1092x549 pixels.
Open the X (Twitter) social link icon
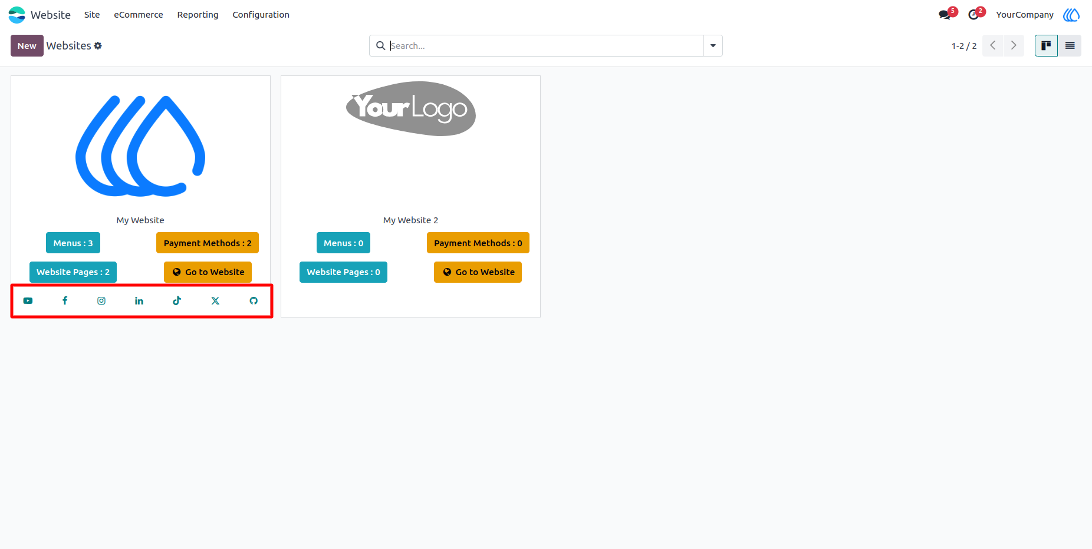pyautogui.click(x=215, y=301)
